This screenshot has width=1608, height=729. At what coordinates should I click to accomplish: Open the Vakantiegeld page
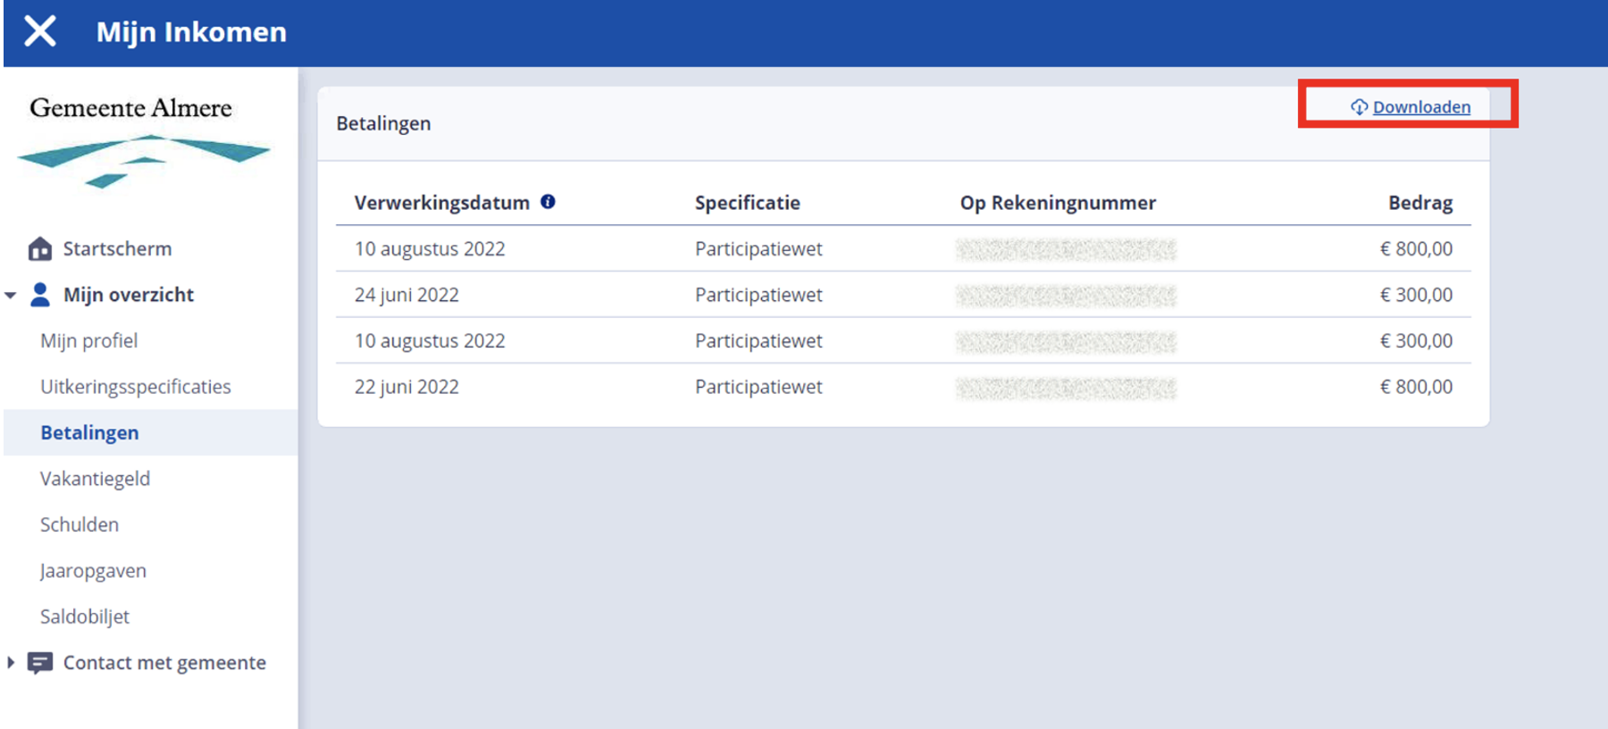click(x=95, y=479)
